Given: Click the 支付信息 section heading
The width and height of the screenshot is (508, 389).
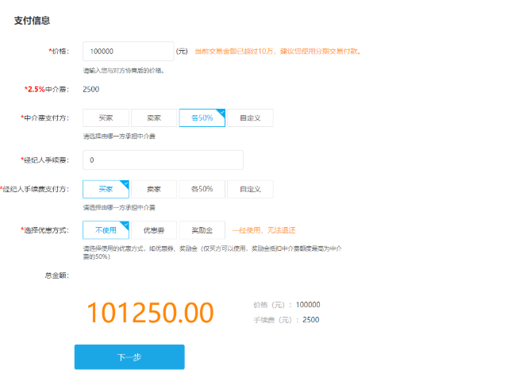Looking at the screenshot, I should pos(32,21).
